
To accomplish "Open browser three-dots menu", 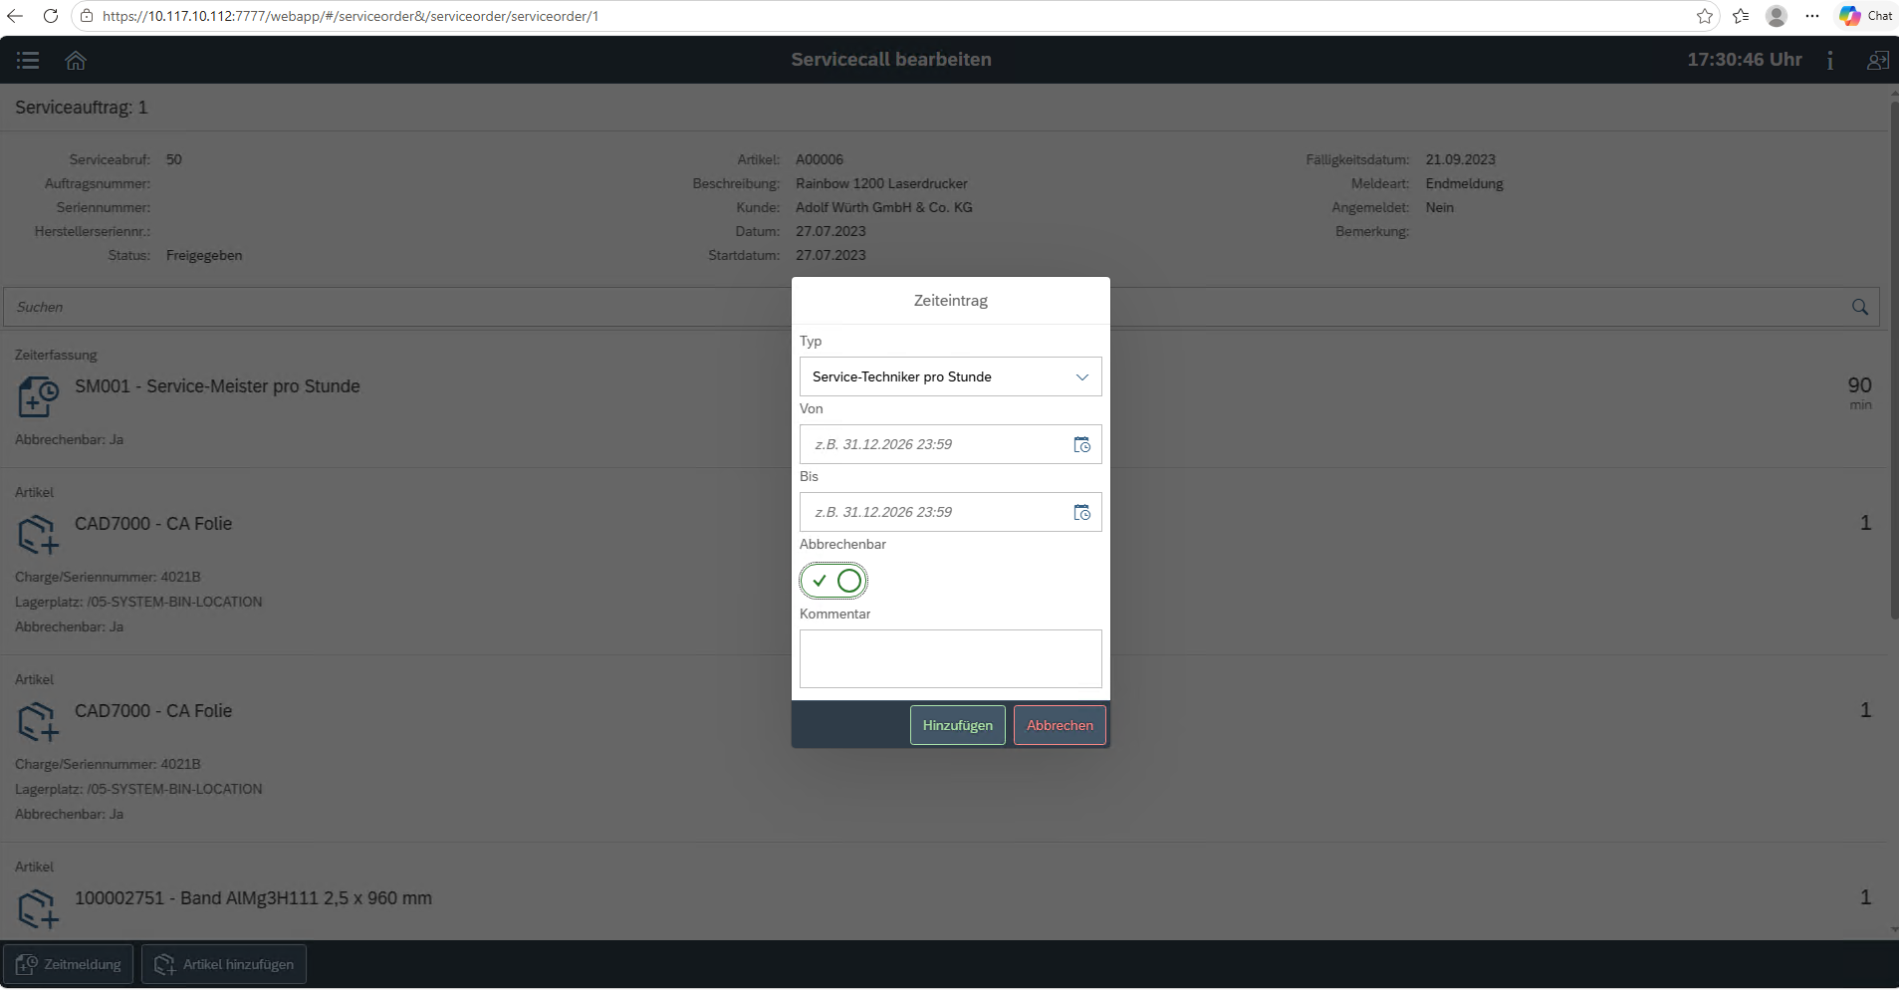I will coord(1812,16).
